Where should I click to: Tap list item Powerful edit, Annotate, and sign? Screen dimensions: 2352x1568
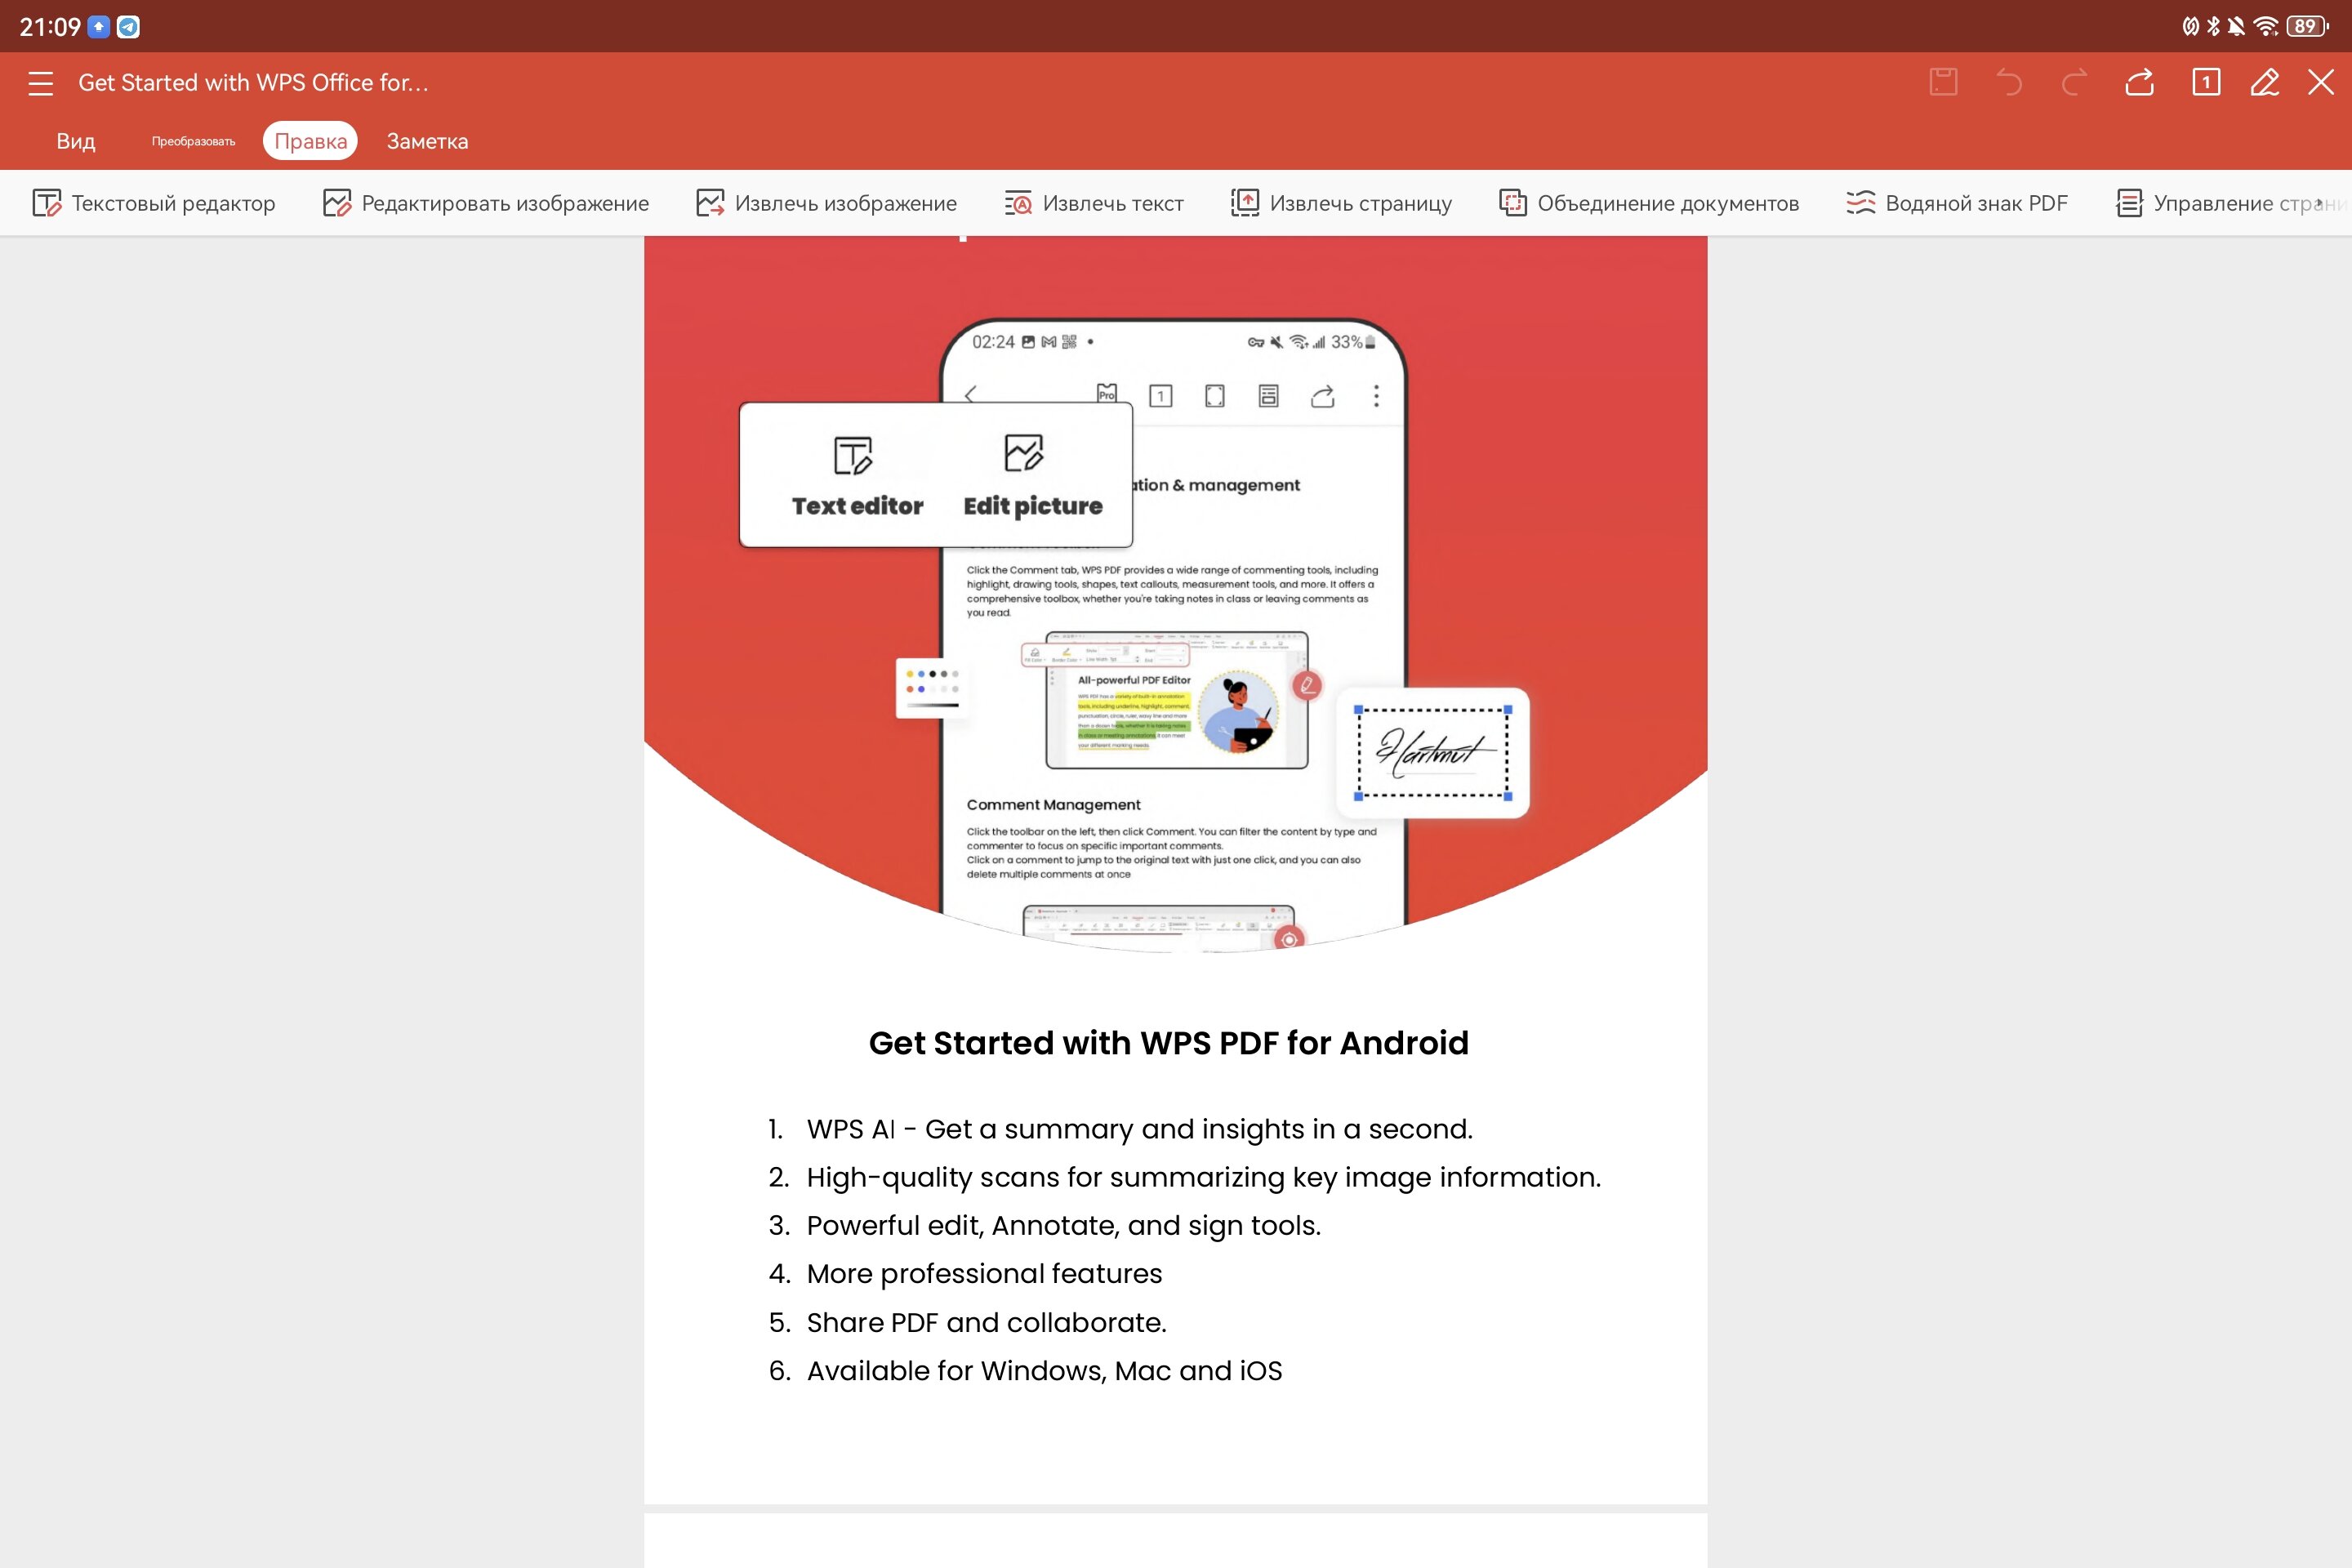pos(1044,1225)
